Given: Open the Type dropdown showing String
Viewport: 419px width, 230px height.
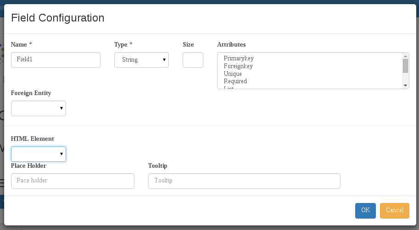Looking at the screenshot, I should [x=141, y=60].
